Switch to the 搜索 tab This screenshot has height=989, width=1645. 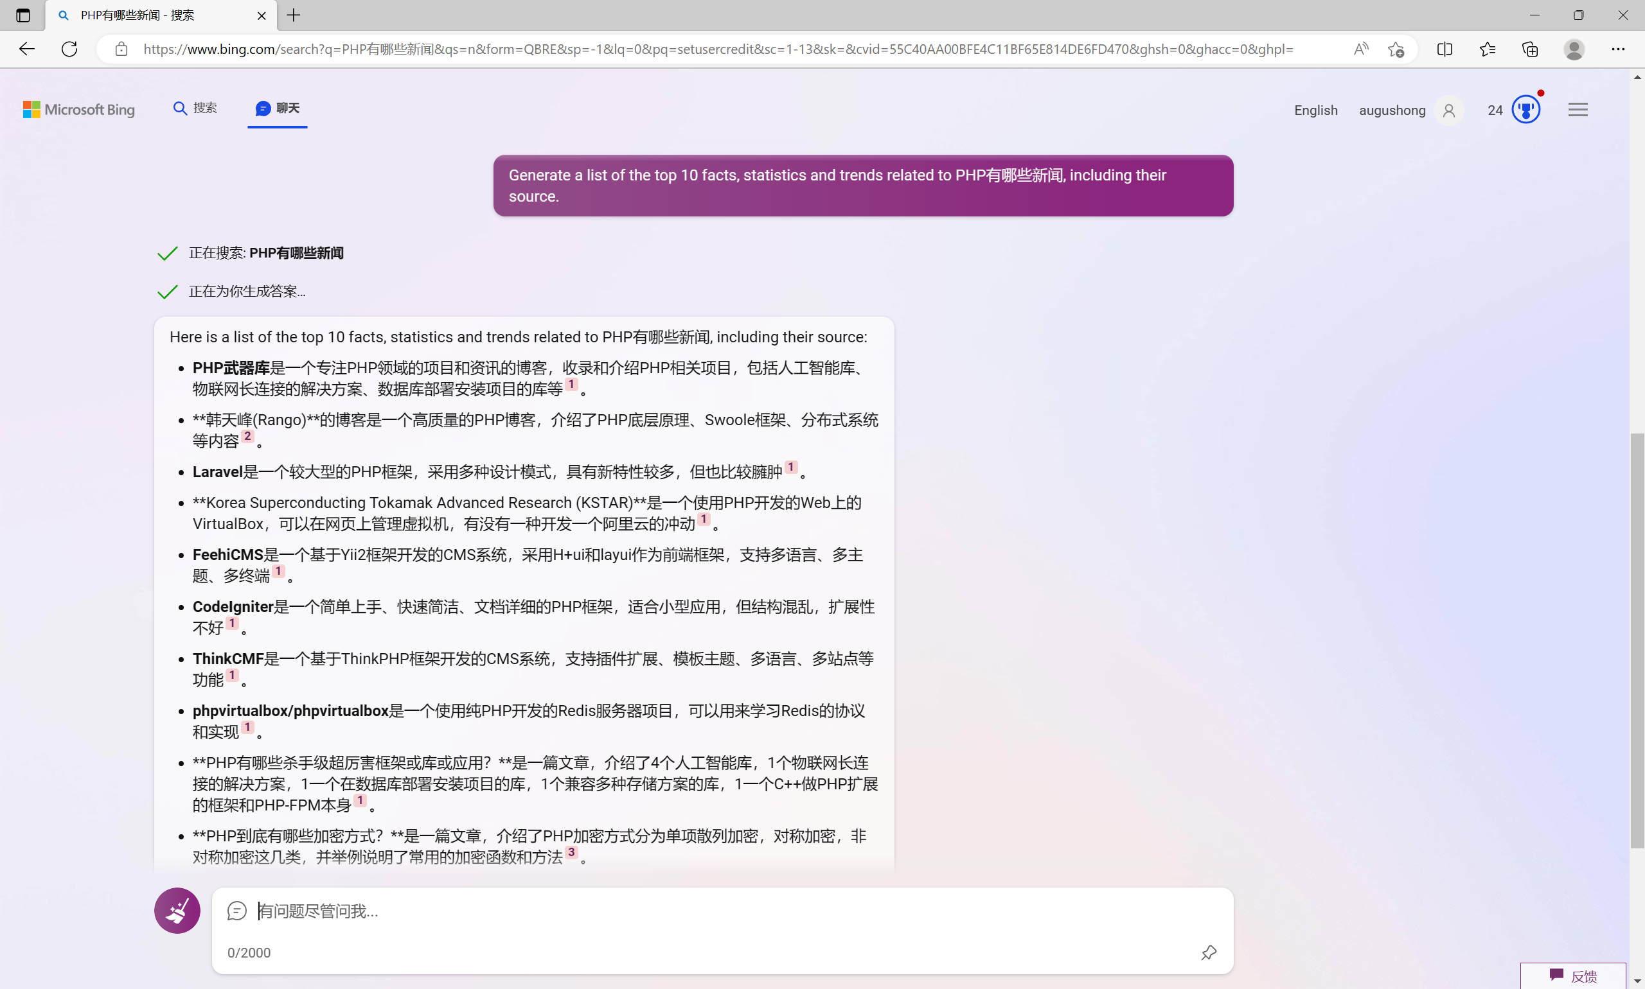pos(195,108)
